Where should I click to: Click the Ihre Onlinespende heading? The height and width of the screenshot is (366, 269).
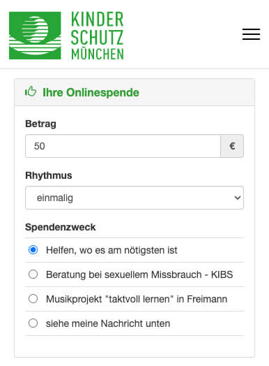[x=91, y=92]
